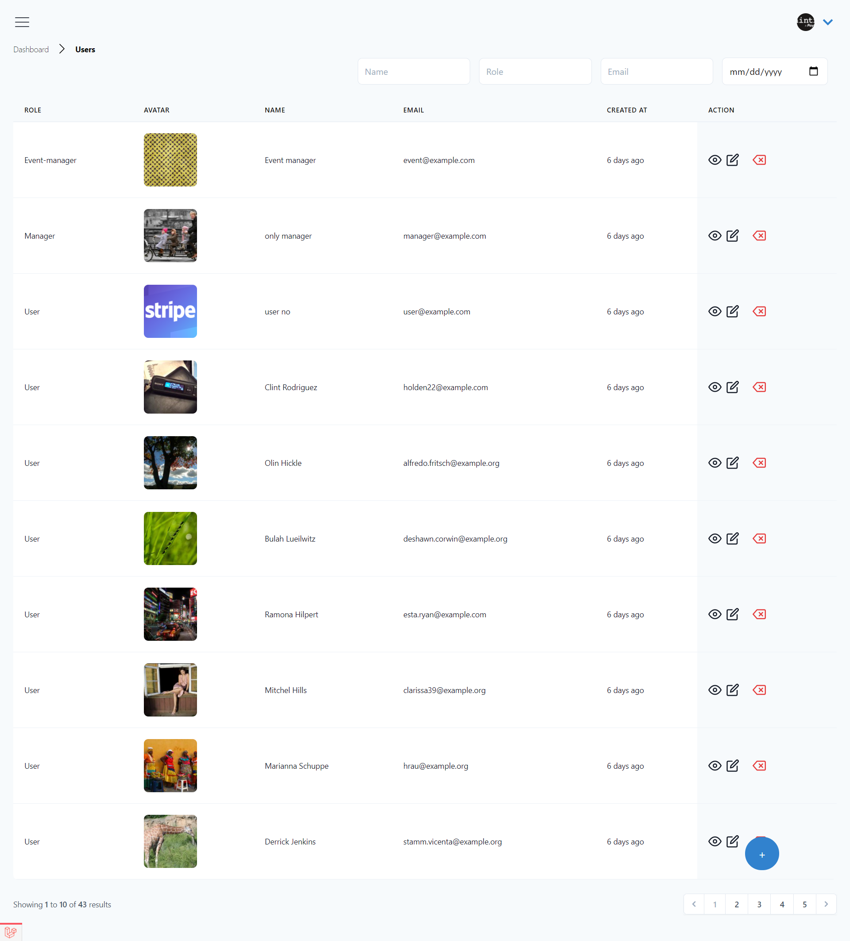Image resolution: width=850 pixels, height=941 pixels.
Task: Edit the Clint Rodriguez user
Action: pos(732,387)
